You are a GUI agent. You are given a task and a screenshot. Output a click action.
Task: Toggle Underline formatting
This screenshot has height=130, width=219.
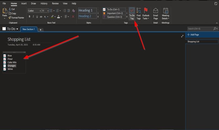tap(37, 17)
